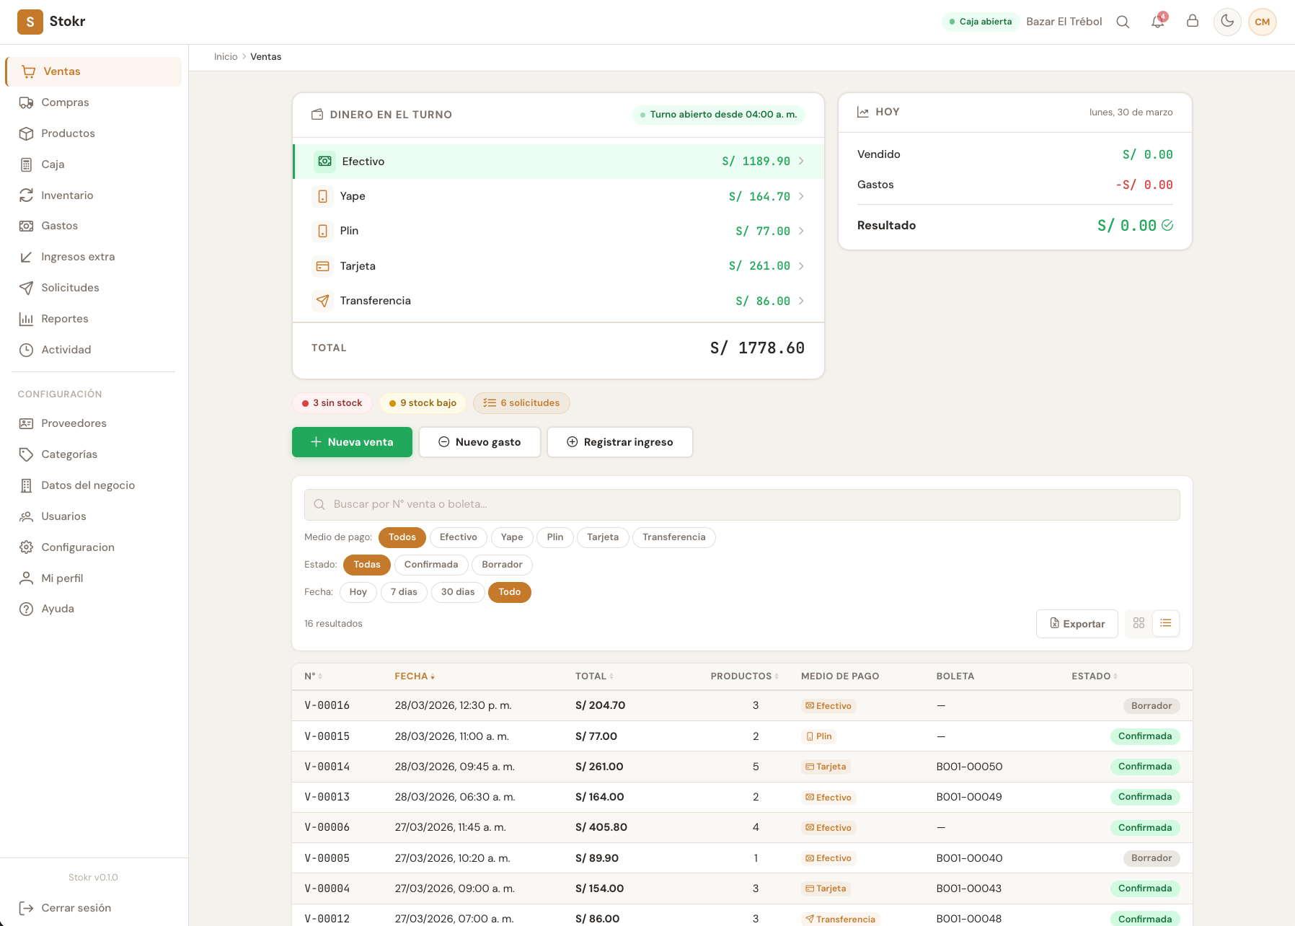
Task: Select the Reportes chart icon in the sidebar
Action: click(25, 319)
